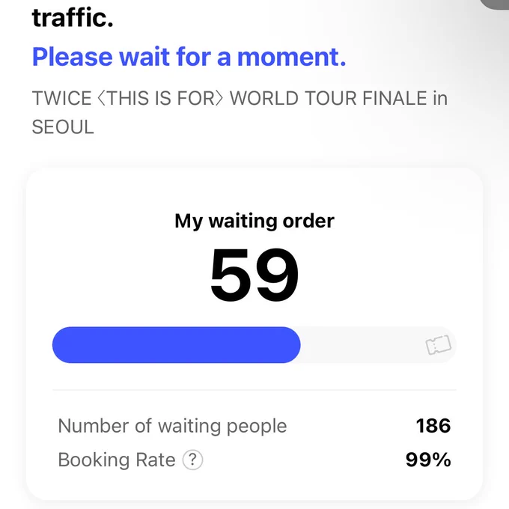Click the rounded right end of blue progress fill
This screenshot has width=509, height=509.
pyautogui.click(x=290, y=345)
